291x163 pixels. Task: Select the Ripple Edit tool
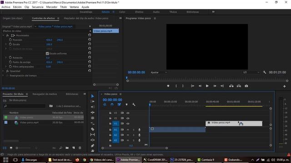tap(92, 107)
